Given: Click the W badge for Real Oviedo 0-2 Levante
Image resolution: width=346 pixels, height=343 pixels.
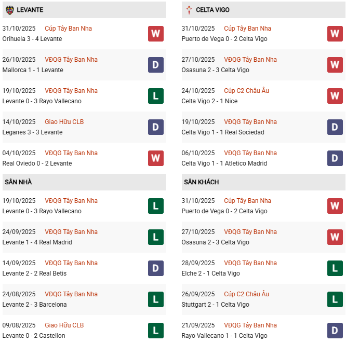Looking at the screenshot, I should [x=156, y=158].
